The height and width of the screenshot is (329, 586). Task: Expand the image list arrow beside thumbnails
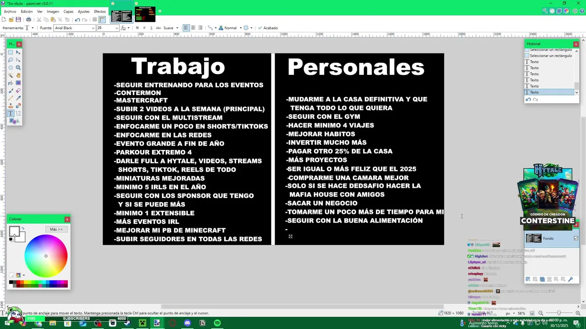(x=160, y=11)
